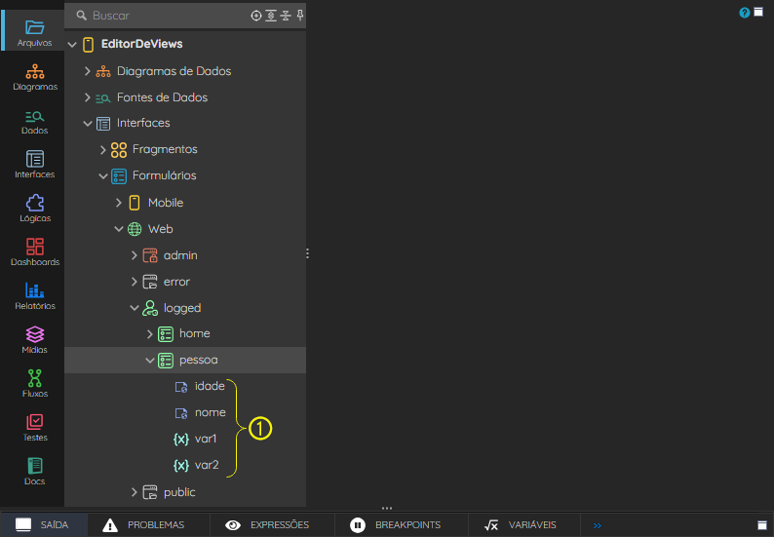Open the Fluxos sidebar panel

(34, 384)
